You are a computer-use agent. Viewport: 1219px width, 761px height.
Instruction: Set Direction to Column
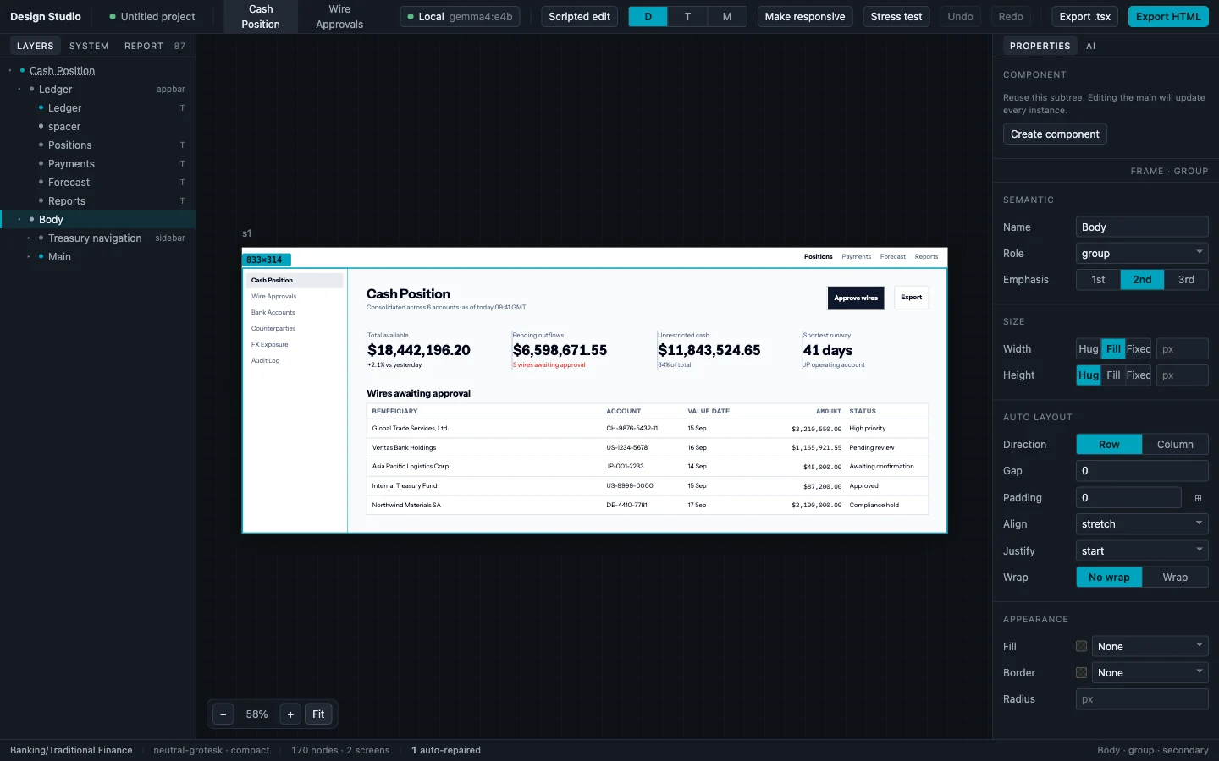point(1175,445)
